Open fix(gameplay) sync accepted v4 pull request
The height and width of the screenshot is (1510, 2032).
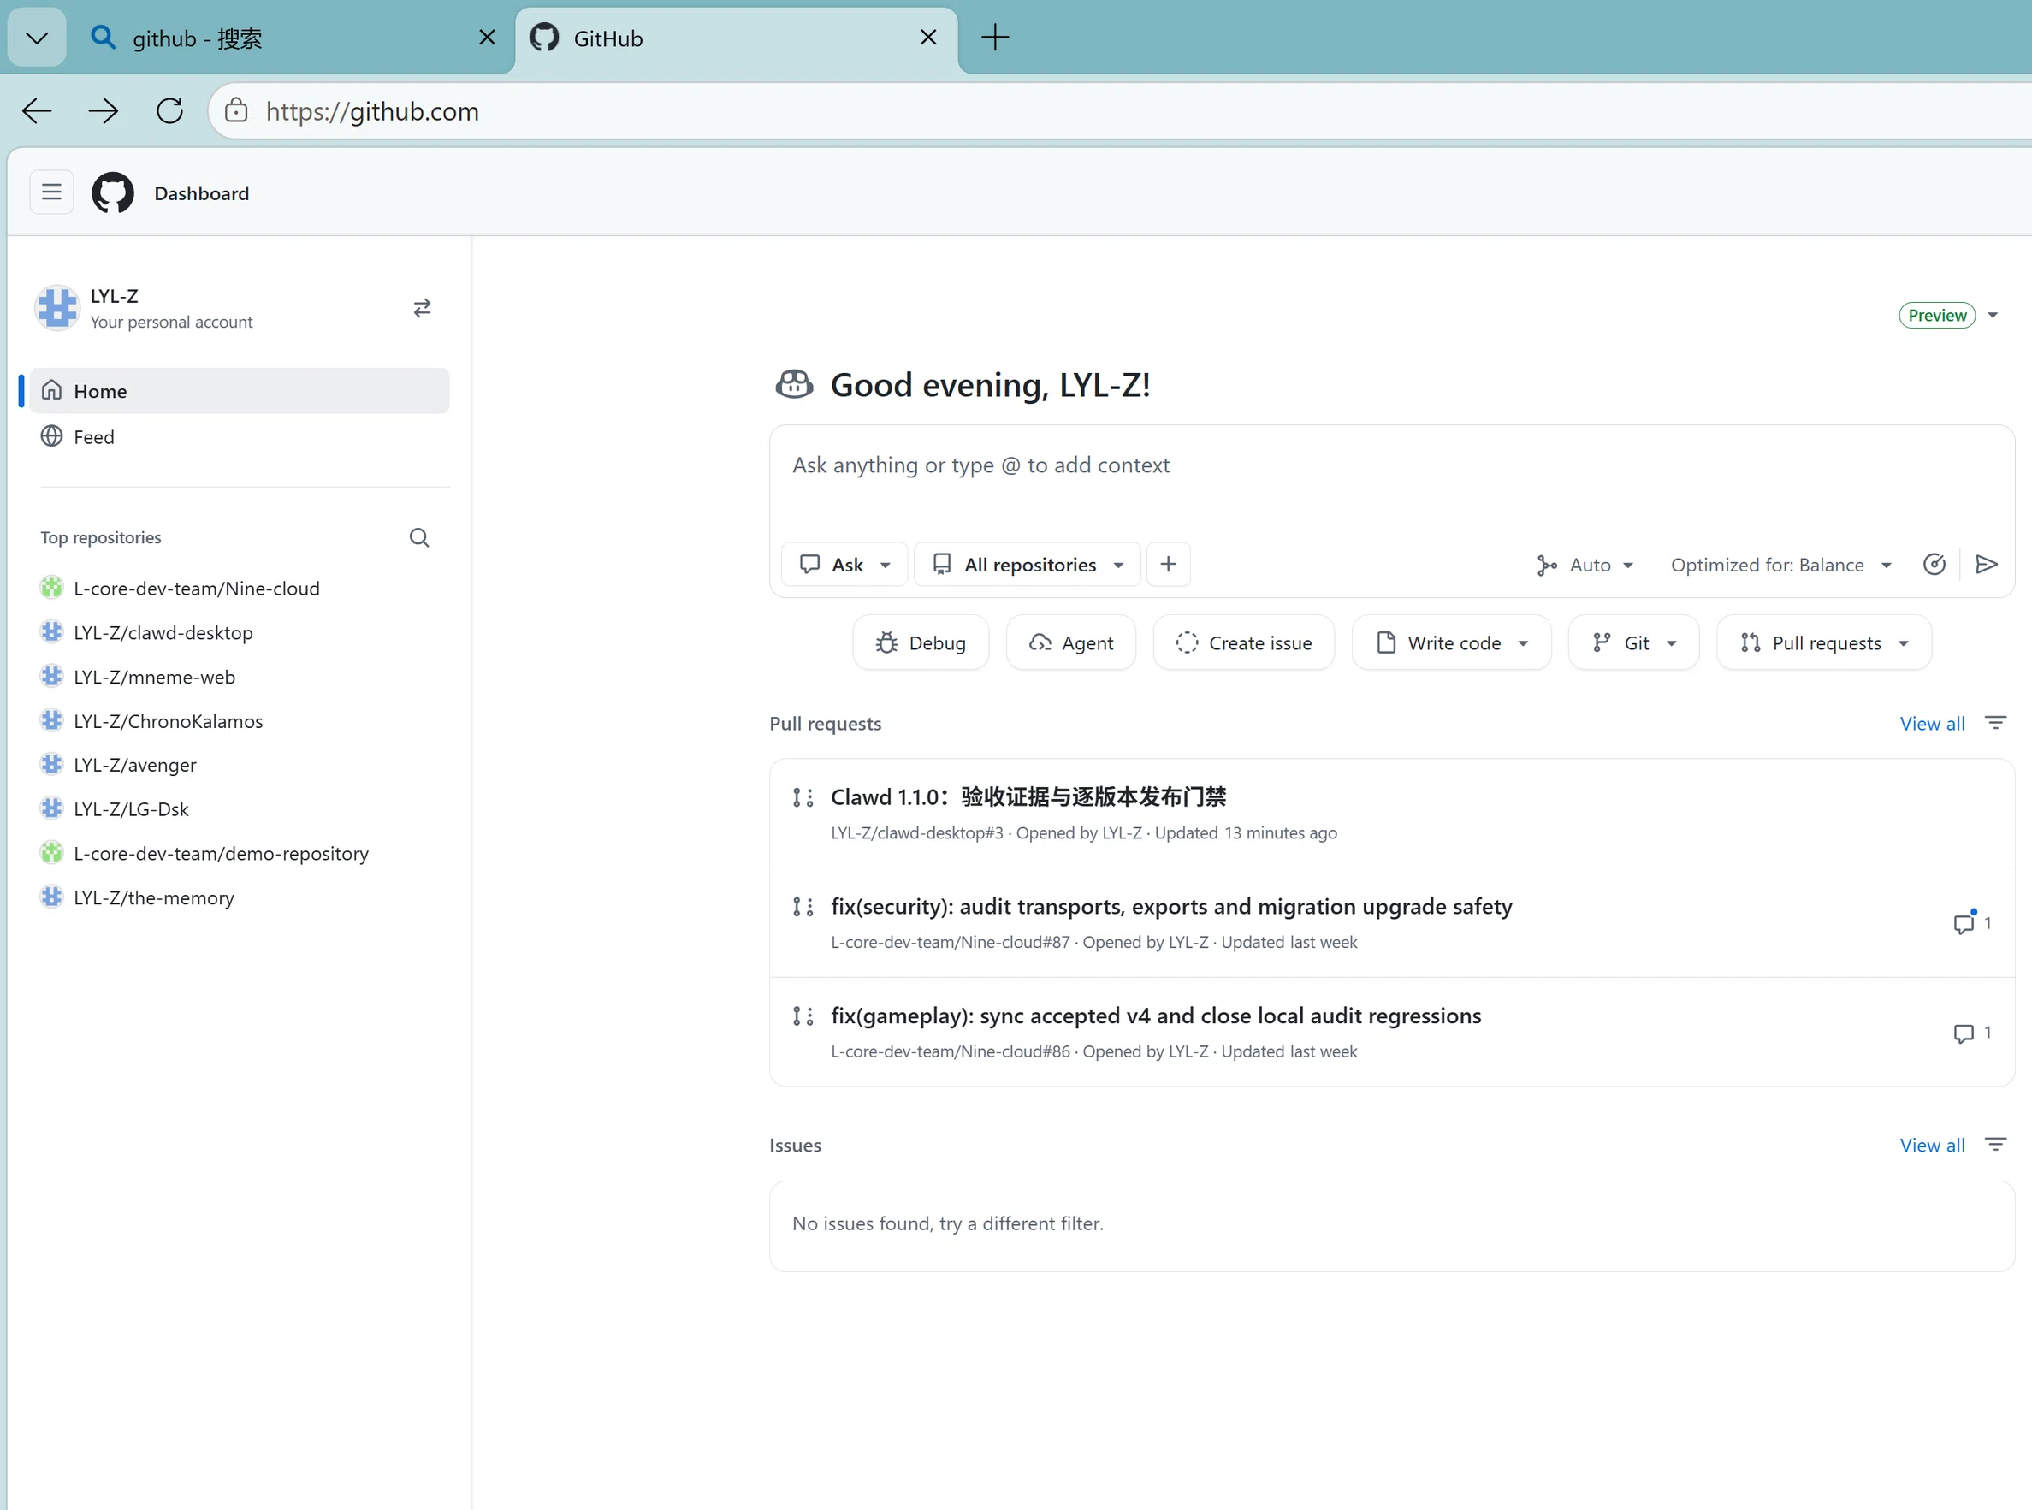tap(1155, 1016)
